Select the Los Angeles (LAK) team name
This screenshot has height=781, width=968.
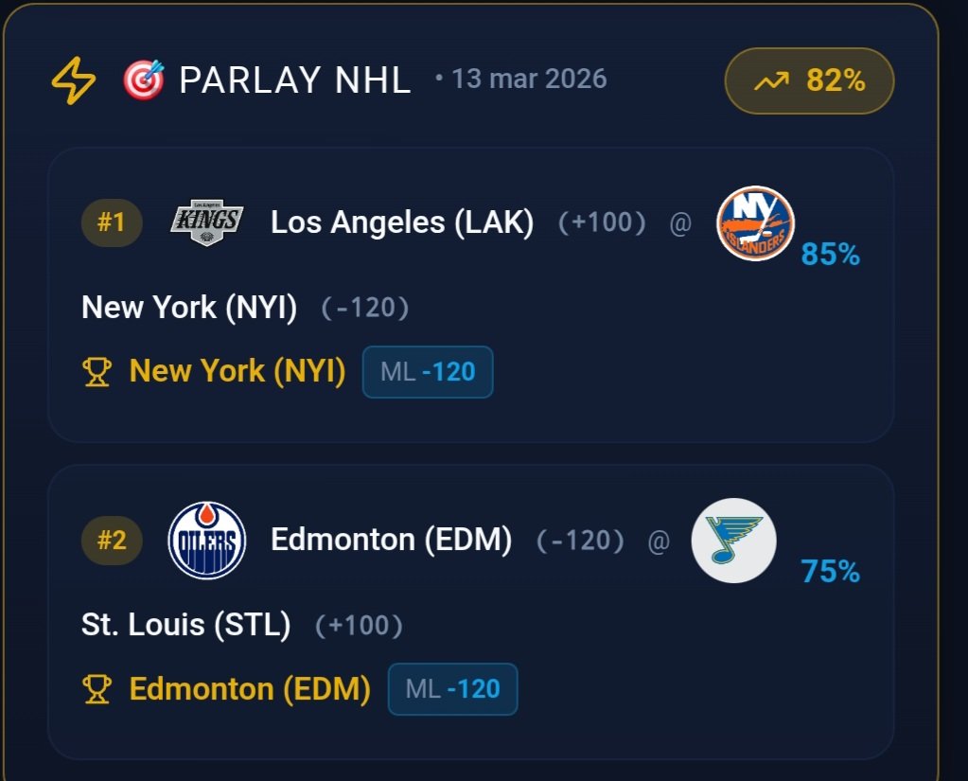point(402,222)
